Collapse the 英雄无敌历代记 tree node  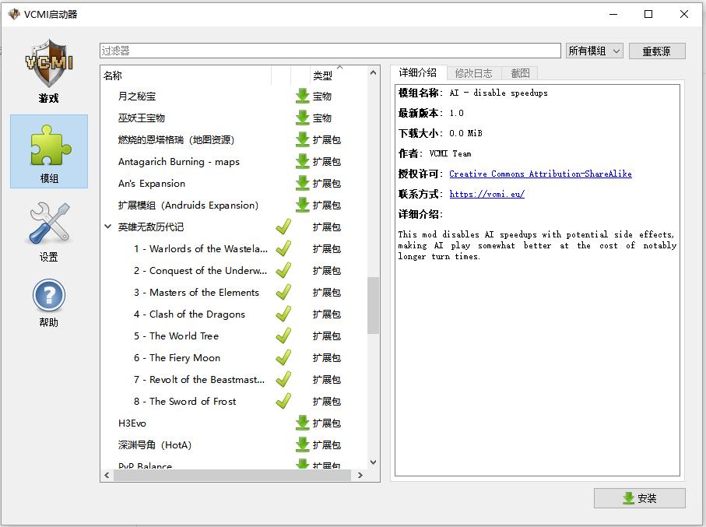[x=108, y=227]
